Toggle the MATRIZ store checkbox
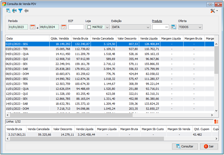Screen dimensions: 224x155 [89, 27]
